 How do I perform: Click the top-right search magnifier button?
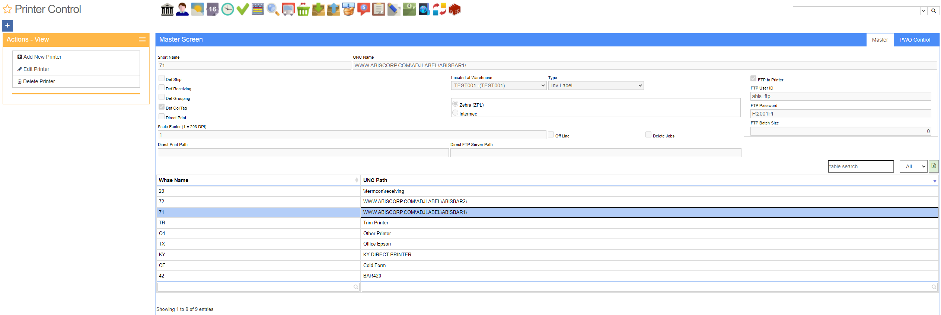pos(934,11)
